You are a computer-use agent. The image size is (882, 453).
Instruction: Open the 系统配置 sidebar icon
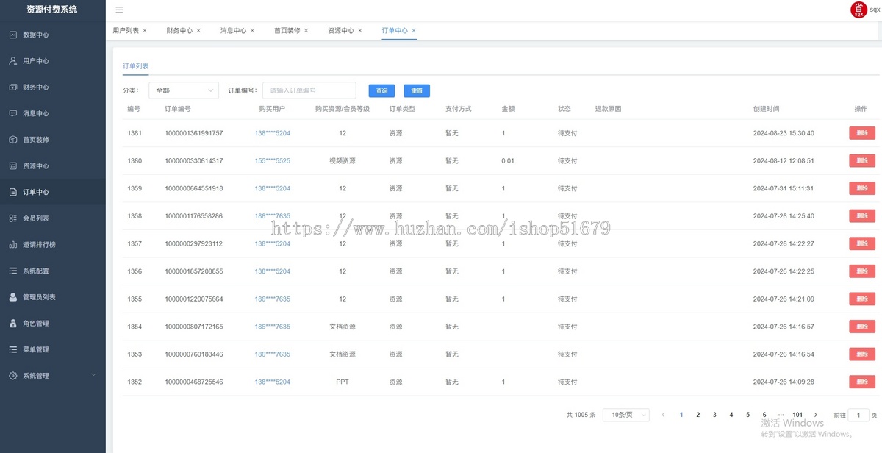point(13,271)
